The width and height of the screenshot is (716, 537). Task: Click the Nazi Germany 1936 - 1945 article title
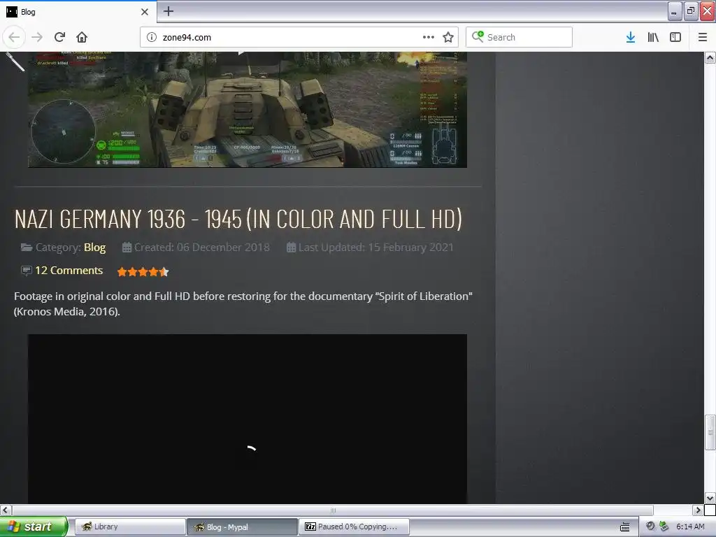tap(238, 219)
